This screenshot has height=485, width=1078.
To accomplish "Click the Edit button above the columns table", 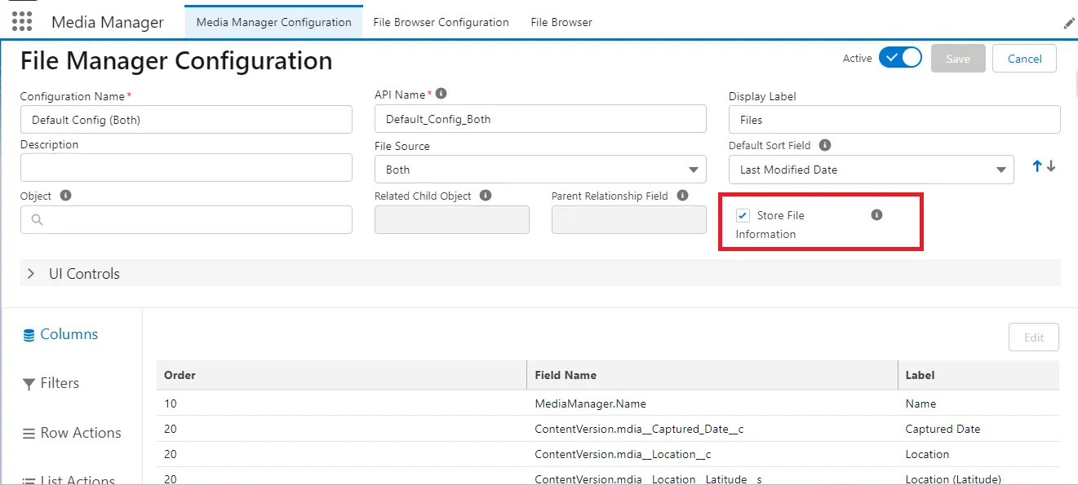I will point(1033,337).
